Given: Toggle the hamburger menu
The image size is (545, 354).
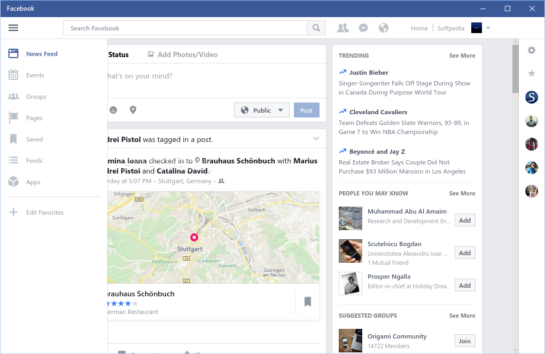Looking at the screenshot, I should 13,28.
